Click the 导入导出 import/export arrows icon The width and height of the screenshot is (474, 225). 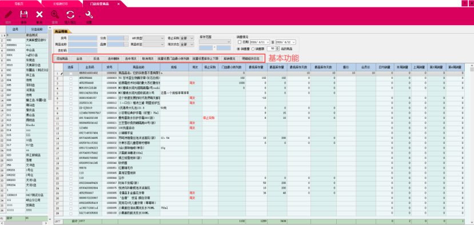(70, 15)
